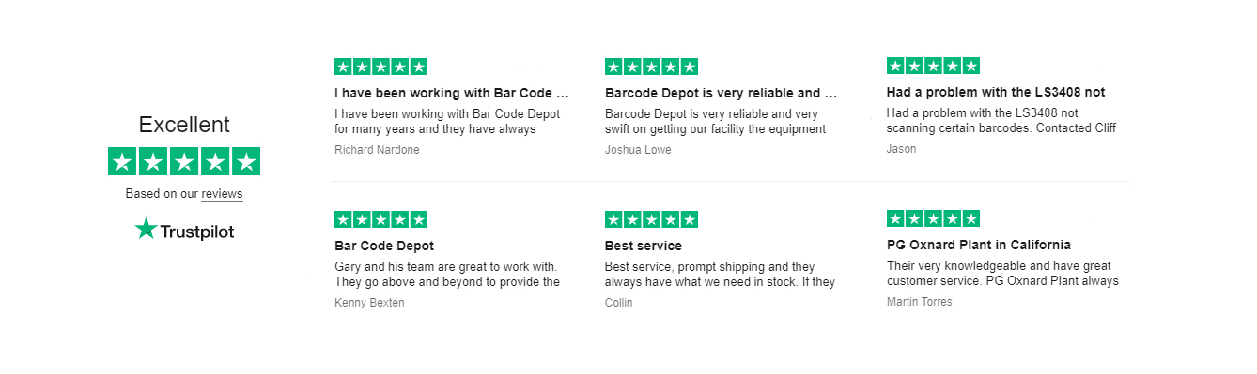Open review titled 'Barcode Depot is very reliable'
The image size is (1257, 374).
[x=721, y=94]
